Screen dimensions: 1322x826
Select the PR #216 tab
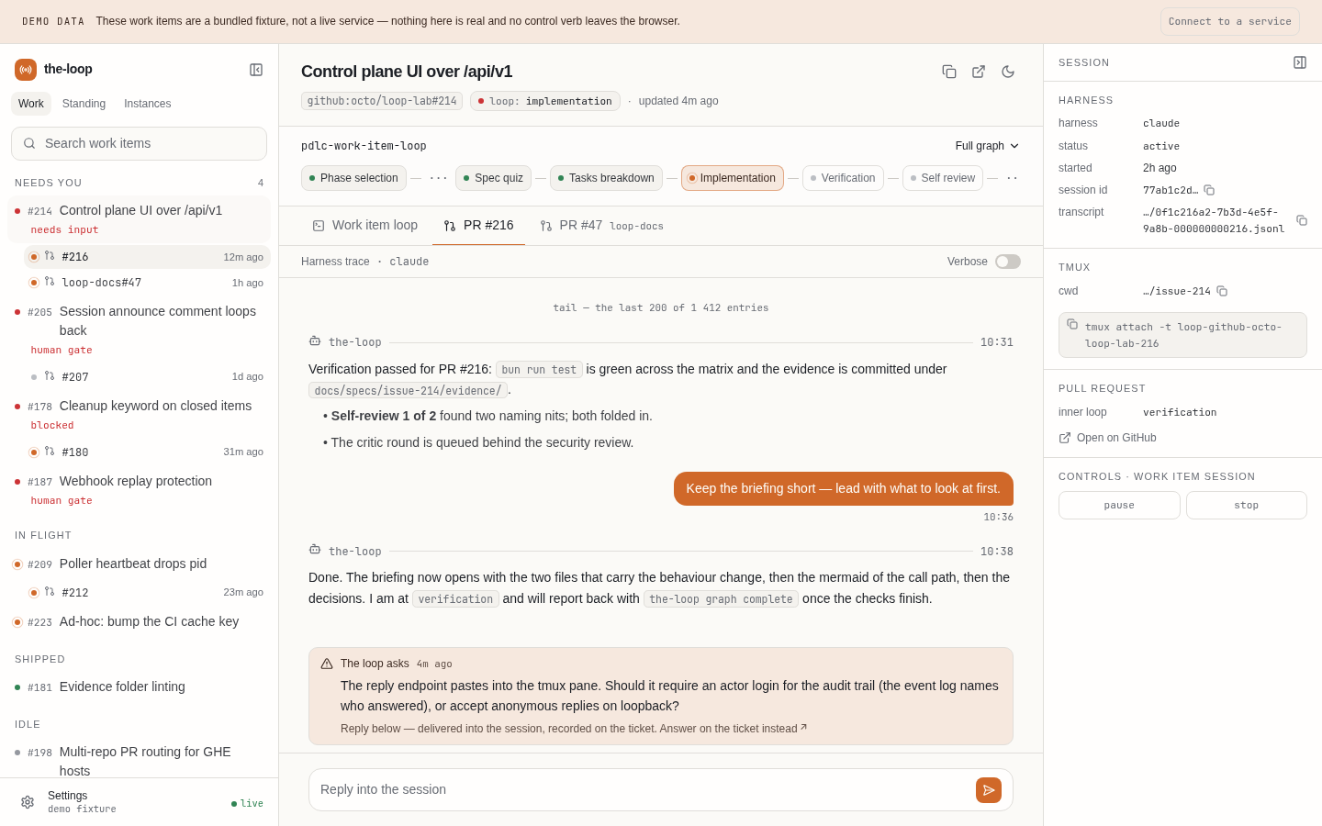(478, 226)
